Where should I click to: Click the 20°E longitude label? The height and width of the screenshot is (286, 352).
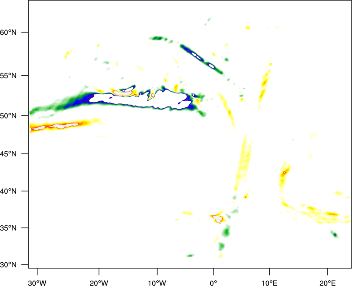point(327,283)
